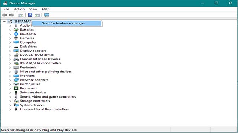Select the Monitors tree label
Screen dimensions: 238x133
pos(27,76)
